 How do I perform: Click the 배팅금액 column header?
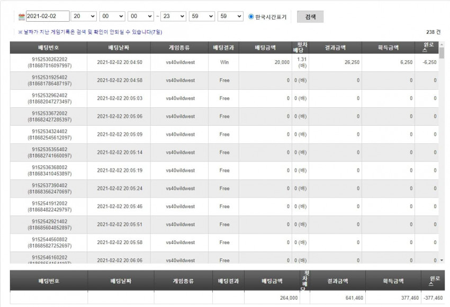(x=265, y=48)
